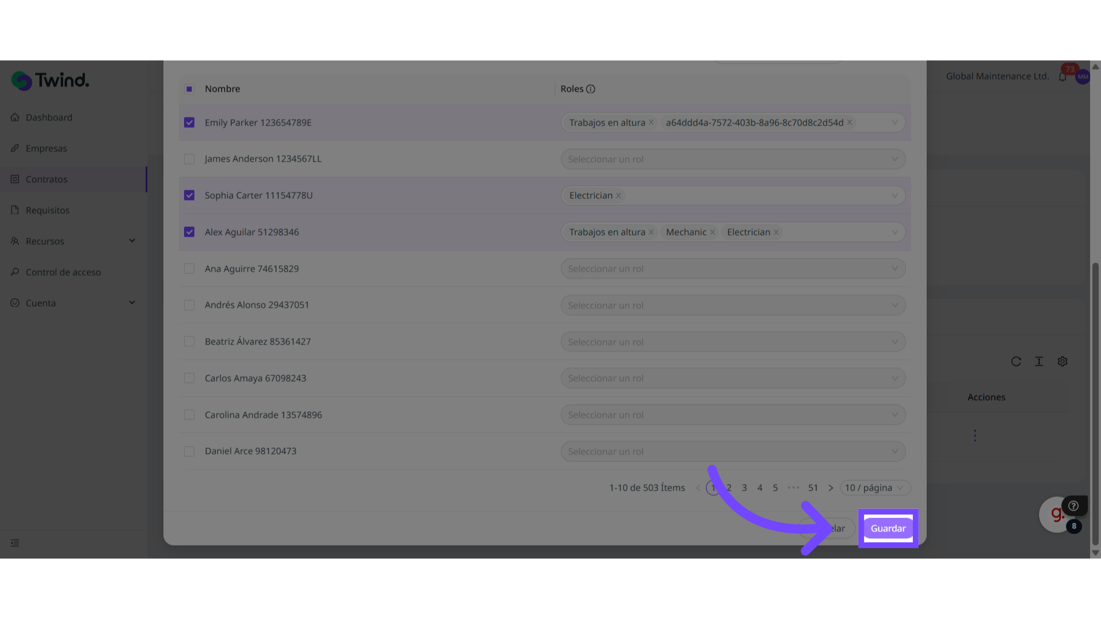Remove Electrician tag from Sophia Carter

[x=618, y=195]
